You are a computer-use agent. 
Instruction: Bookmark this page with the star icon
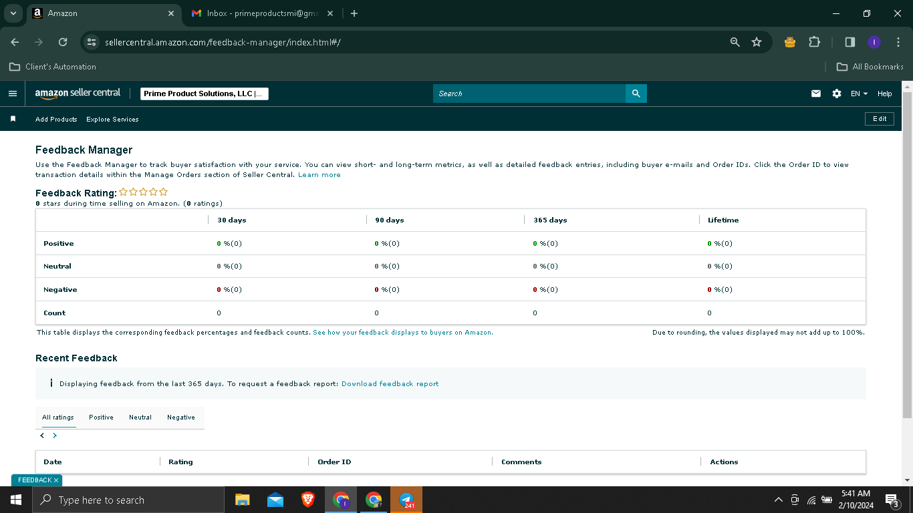[x=757, y=42]
